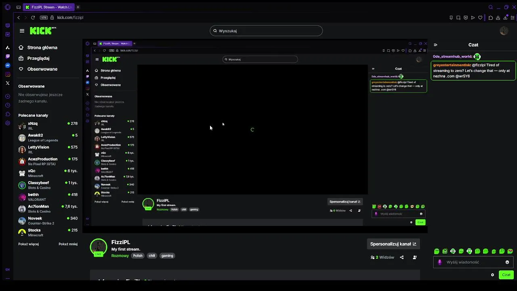517x291 pixels.
Task: Open Opera main menu logo
Action: (x=8, y=7)
